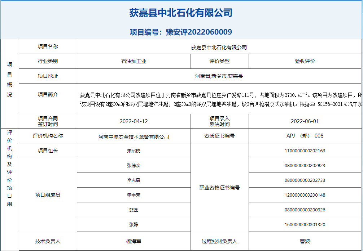Select the 石油加工业 cell

[134, 61]
